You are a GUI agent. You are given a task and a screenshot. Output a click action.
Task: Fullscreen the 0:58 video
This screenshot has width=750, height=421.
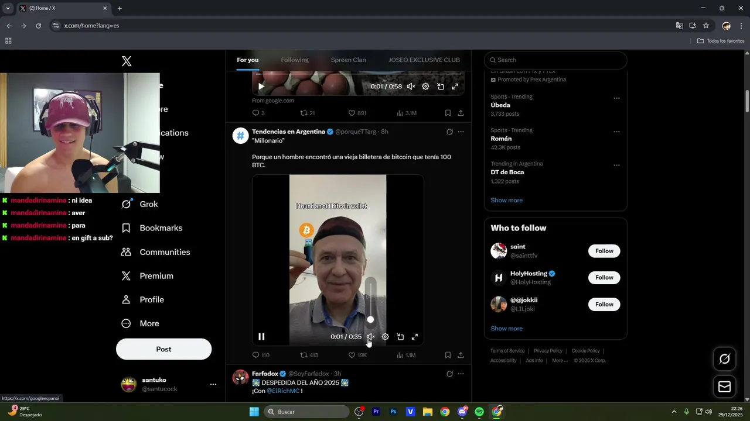(455, 87)
